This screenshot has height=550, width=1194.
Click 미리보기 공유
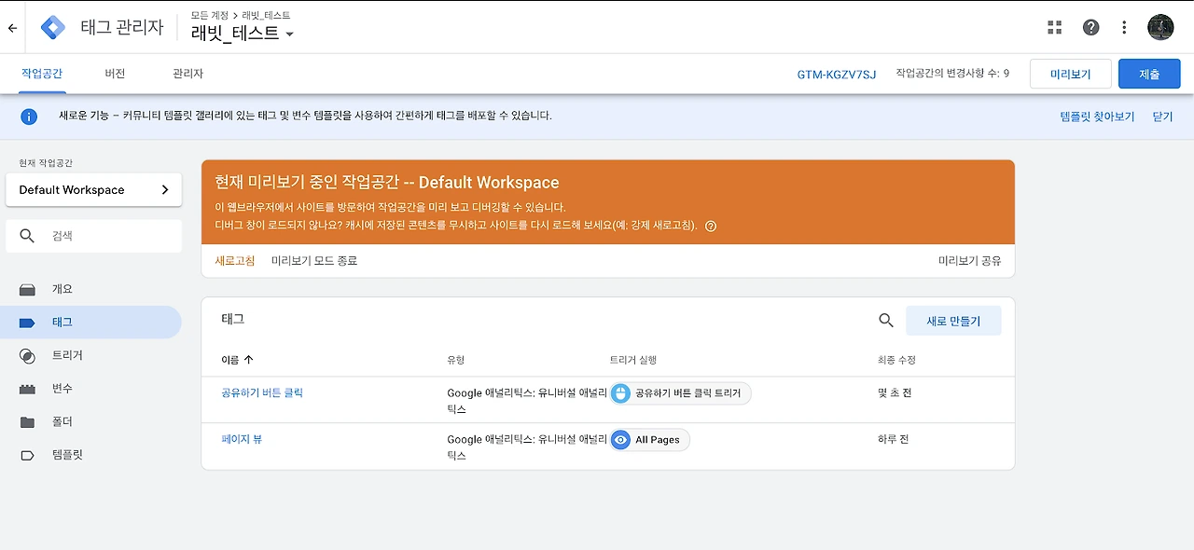[970, 261]
